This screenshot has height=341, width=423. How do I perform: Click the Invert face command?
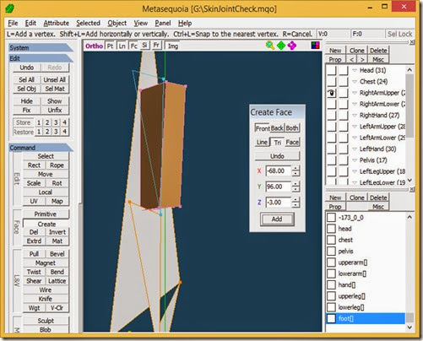coord(57,232)
